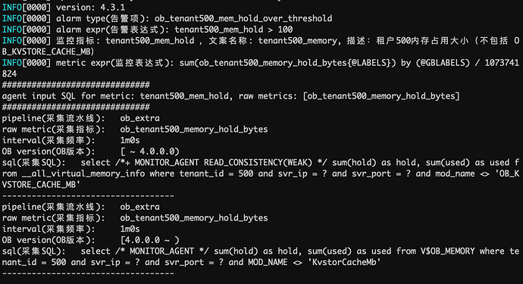Click the READ_CONSISTENCY(WEAK) hint in the first SQL
Image resolution: width=523 pixels, height=284 pixels.
(258, 163)
